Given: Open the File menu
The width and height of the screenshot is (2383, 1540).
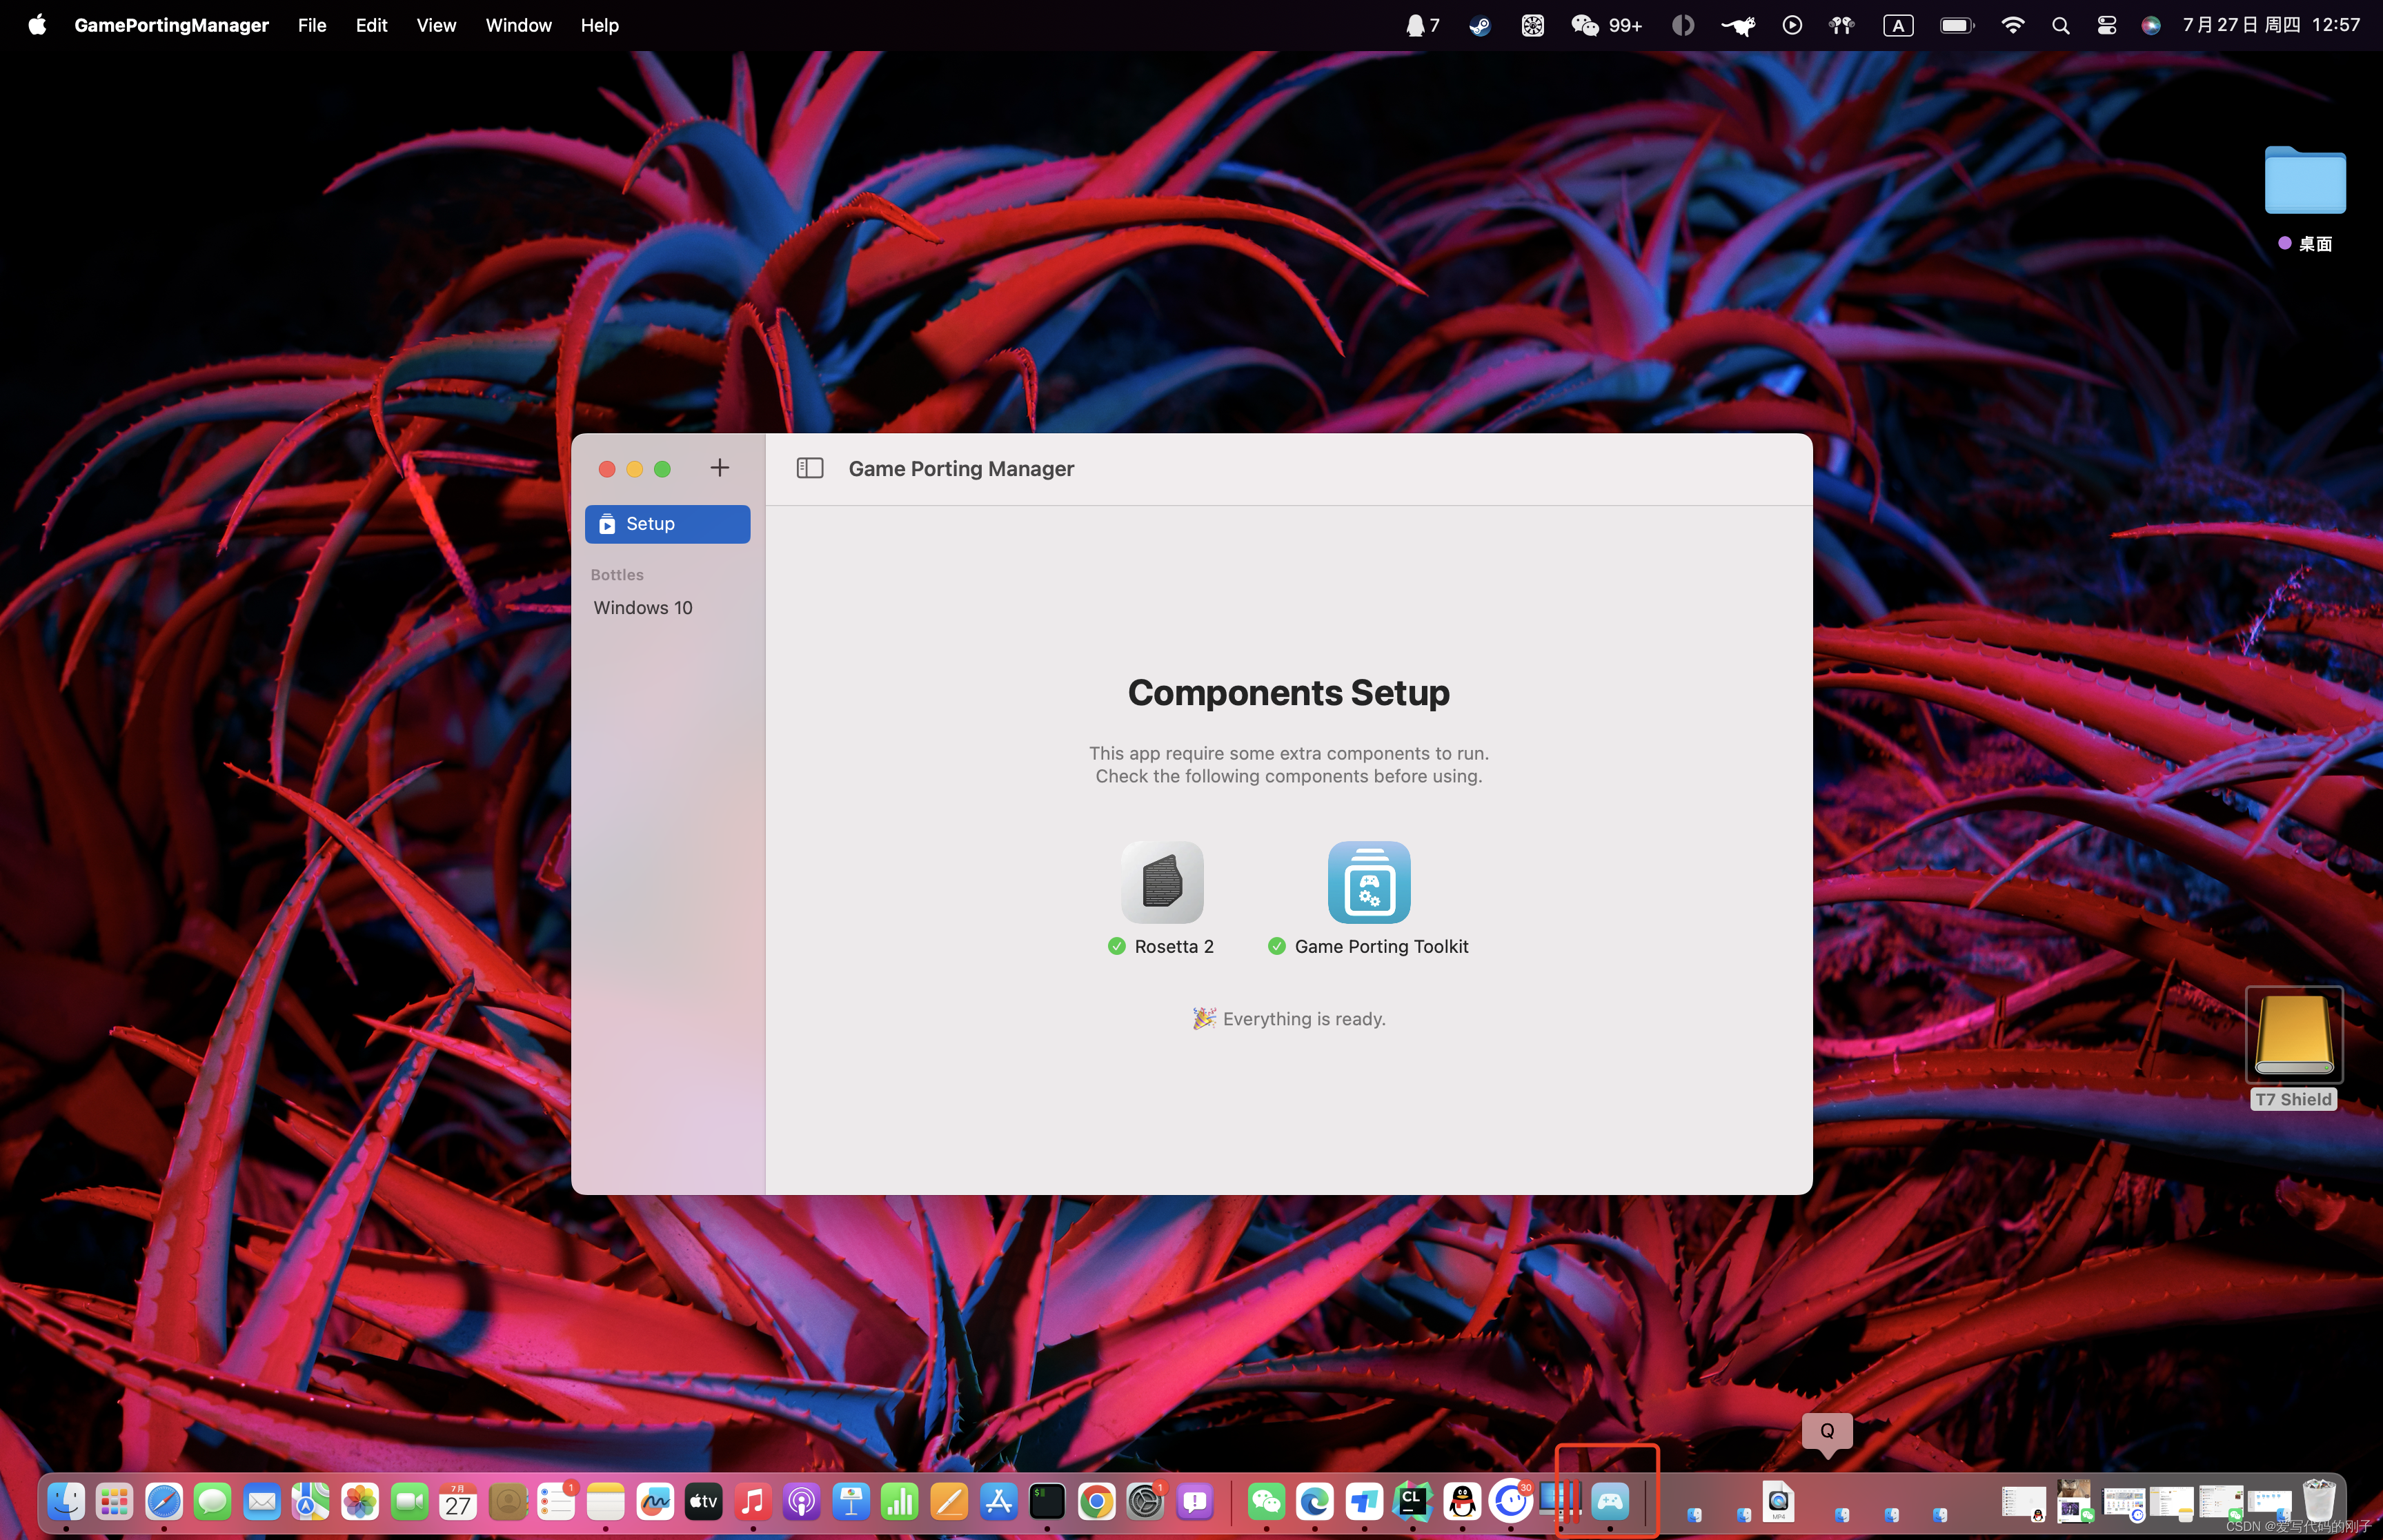Looking at the screenshot, I should click(312, 25).
